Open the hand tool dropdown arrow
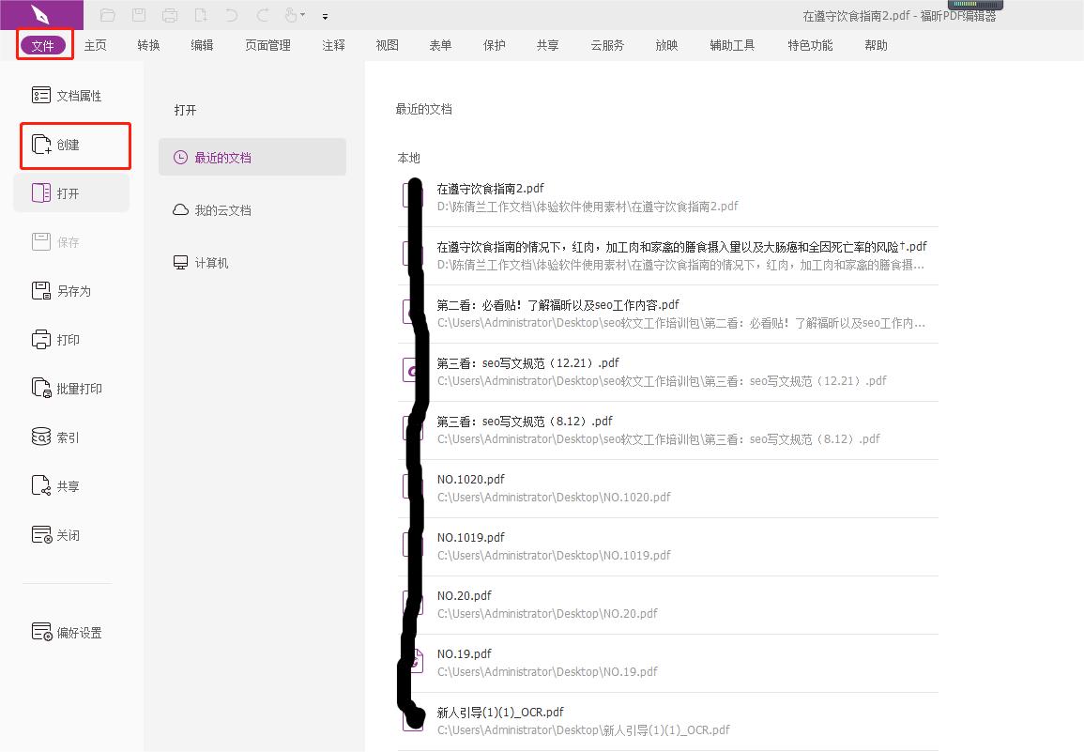Viewport: 1084px width, 752px height. point(304,15)
